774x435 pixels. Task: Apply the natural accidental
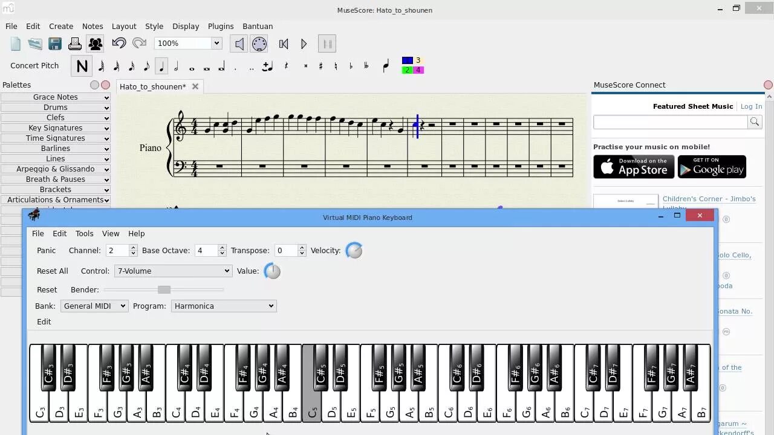336,66
